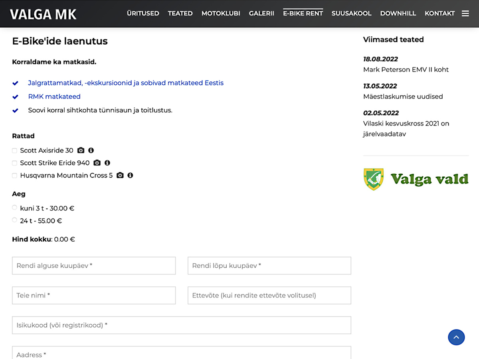Tick the Scott Axisride 30 checkbox
Image resolution: width=479 pixels, height=359 pixels.
pyautogui.click(x=15, y=151)
